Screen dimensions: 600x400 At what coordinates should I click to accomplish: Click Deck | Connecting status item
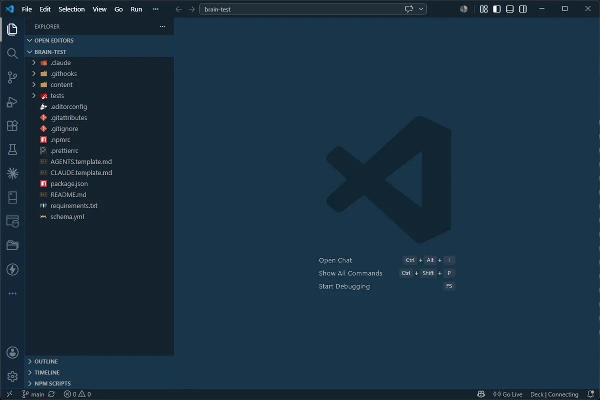tap(554, 394)
